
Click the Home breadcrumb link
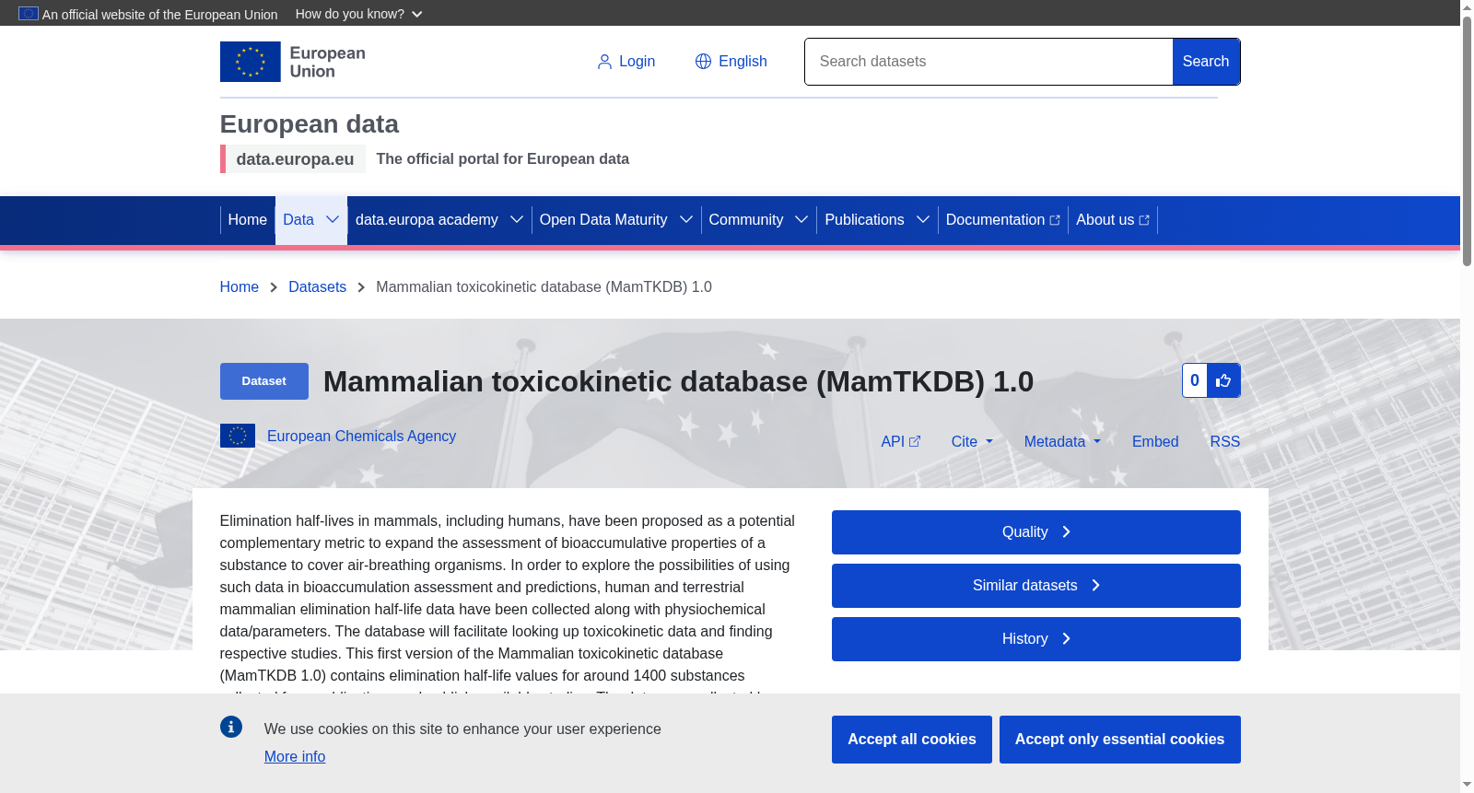(240, 287)
